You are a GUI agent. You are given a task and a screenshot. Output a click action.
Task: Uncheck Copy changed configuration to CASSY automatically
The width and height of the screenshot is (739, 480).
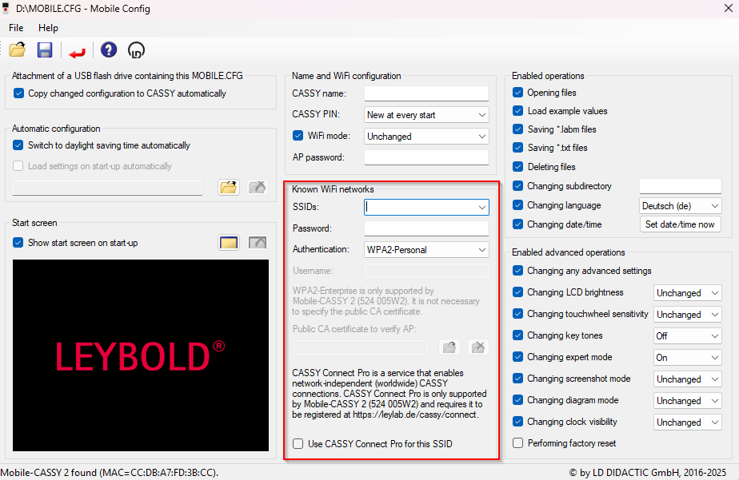pos(19,93)
